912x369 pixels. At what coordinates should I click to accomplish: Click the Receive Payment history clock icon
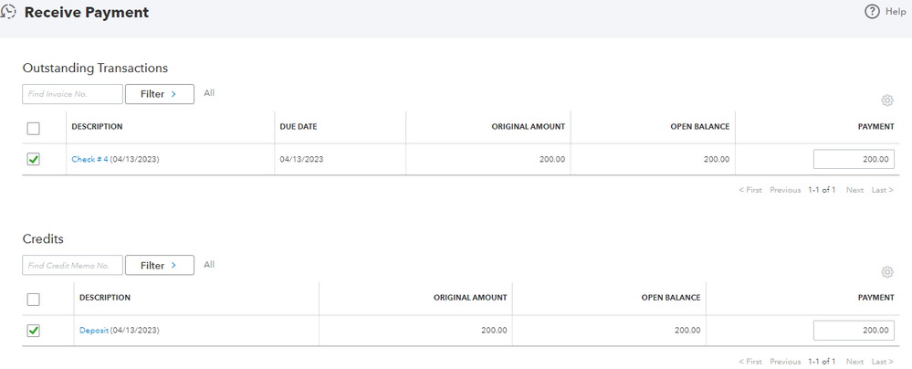pyautogui.click(x=8, y=12)
